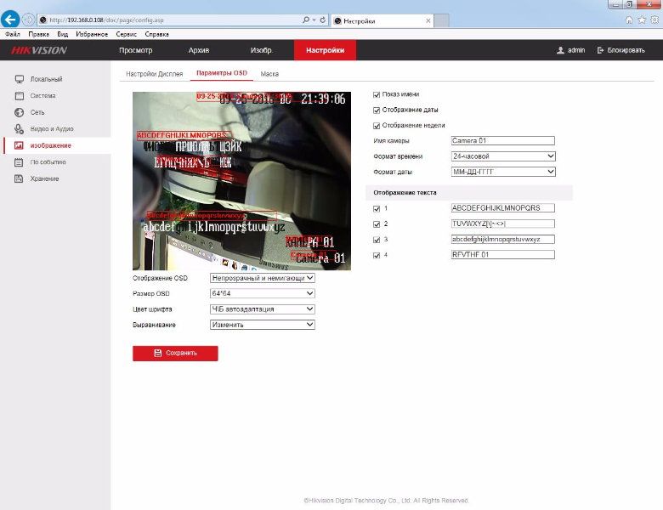
Task: Toggle Отображение даты checkbox
Action: tap(377, 110)
